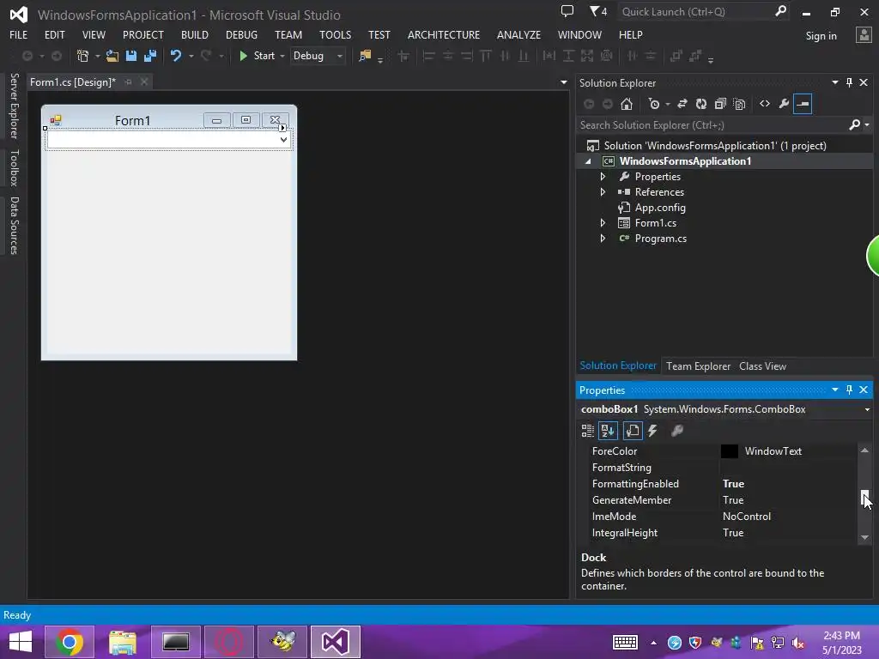Open the FILE menu
Image resolution: width=879 pixels, height=659 pixels.
pos(19,34)
